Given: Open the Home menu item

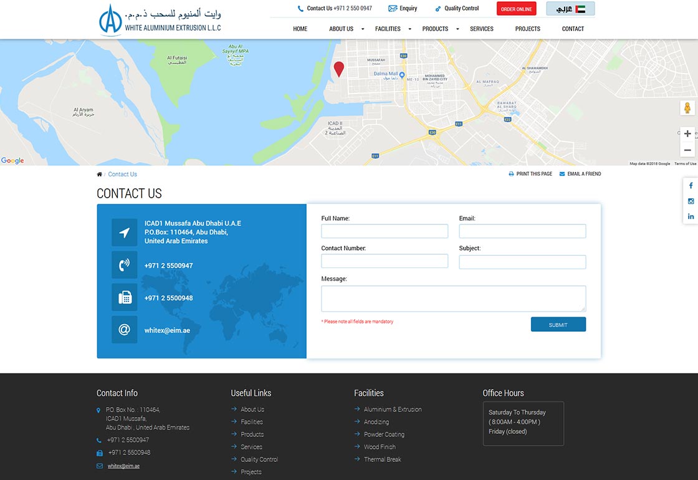Looking at the screenshot, I should click(x=300, y=29).
